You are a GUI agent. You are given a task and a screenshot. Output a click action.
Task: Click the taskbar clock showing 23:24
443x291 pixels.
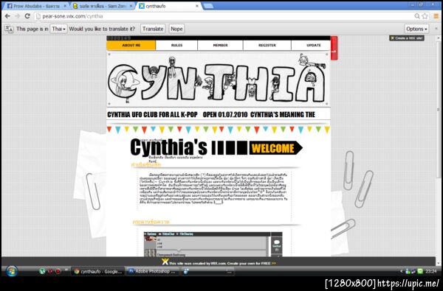tap(431, 271)
